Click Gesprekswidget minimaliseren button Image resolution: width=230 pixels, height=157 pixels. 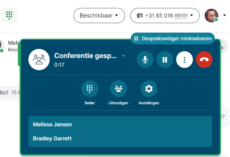[x=173, y=39]
